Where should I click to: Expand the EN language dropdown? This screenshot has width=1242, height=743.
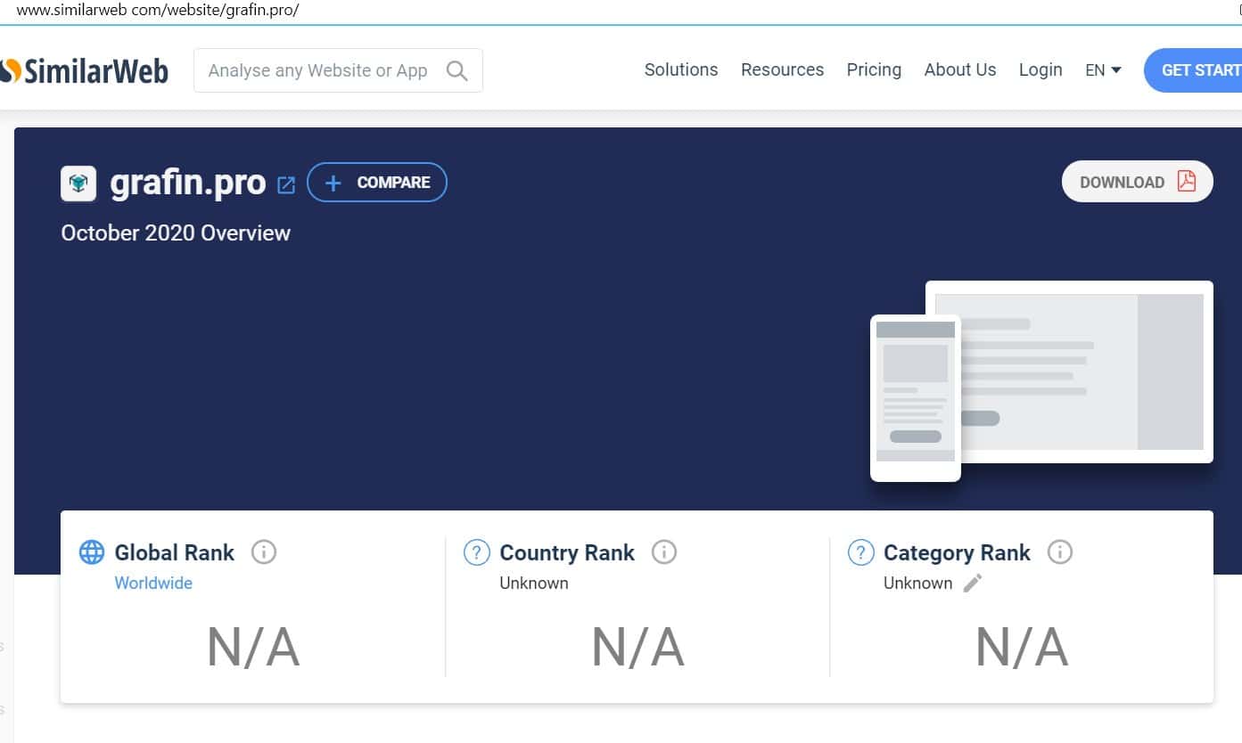(x=1103, y=69)
